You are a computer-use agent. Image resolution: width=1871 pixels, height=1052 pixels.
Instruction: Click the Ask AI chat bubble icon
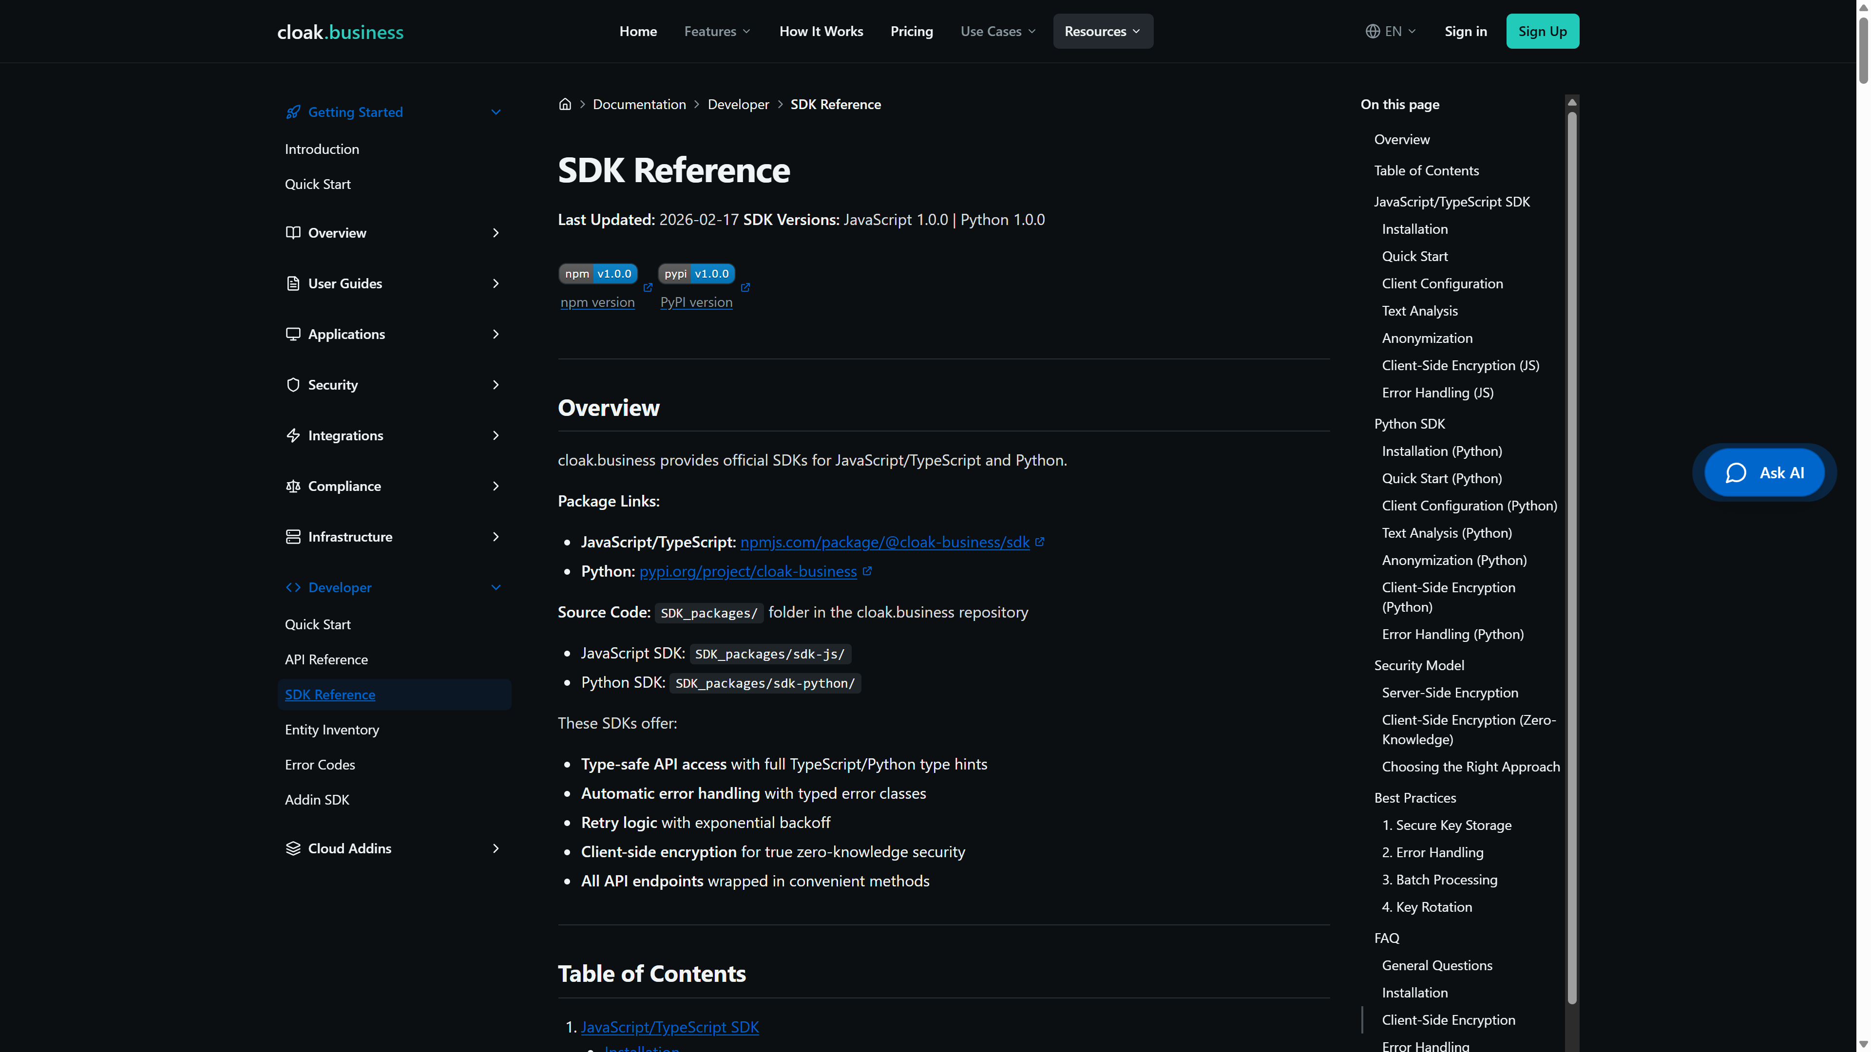(x=1736, y=472)
